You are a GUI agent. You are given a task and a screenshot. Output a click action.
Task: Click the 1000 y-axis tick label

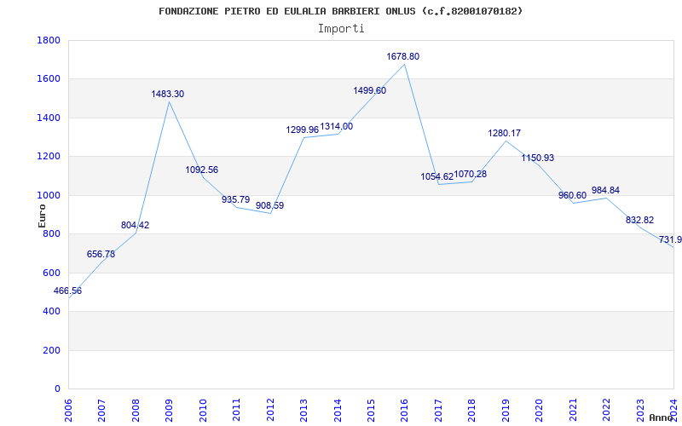point(49,195)
